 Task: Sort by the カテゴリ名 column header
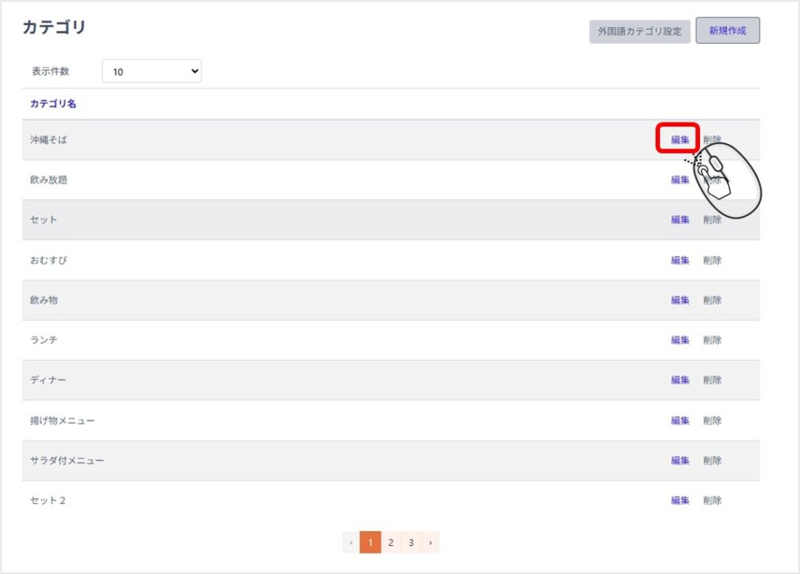(x=53, y=104)
